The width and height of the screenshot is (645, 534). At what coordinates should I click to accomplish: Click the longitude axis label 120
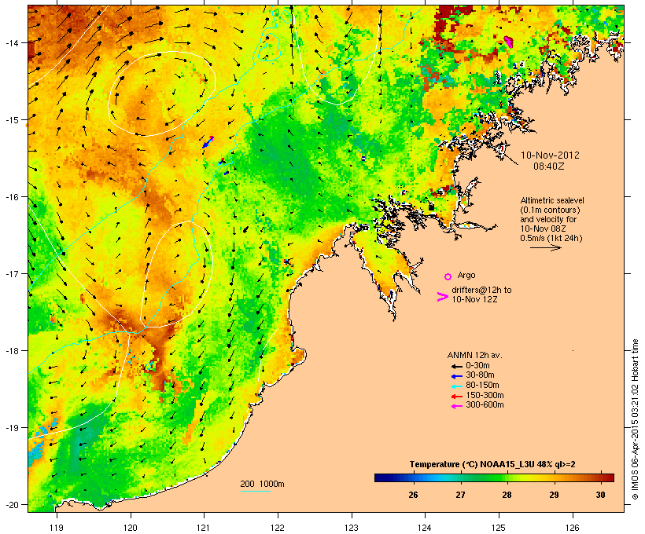point(130,528)
